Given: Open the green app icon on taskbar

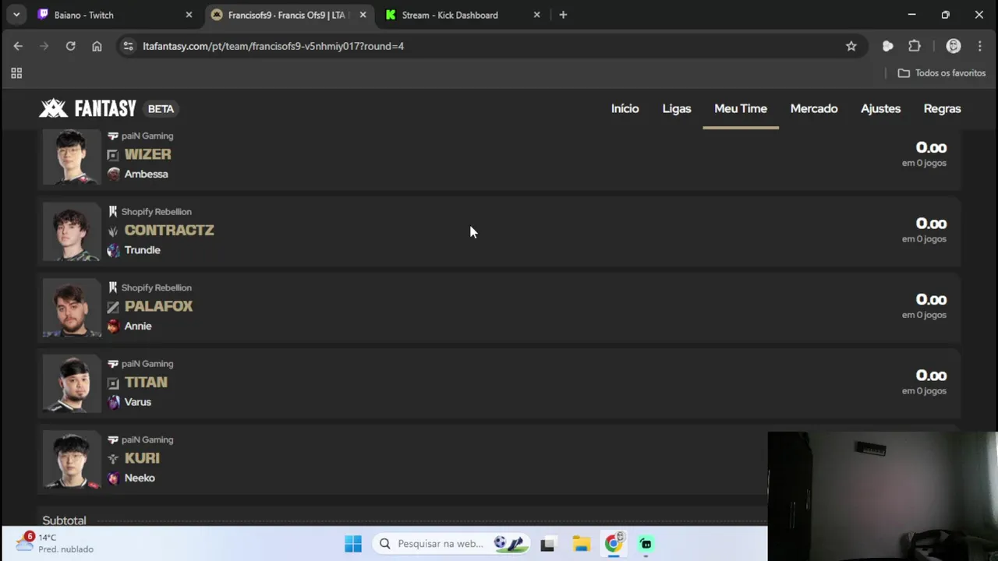Looking at the screenshot, I should (x=646, y=544).
